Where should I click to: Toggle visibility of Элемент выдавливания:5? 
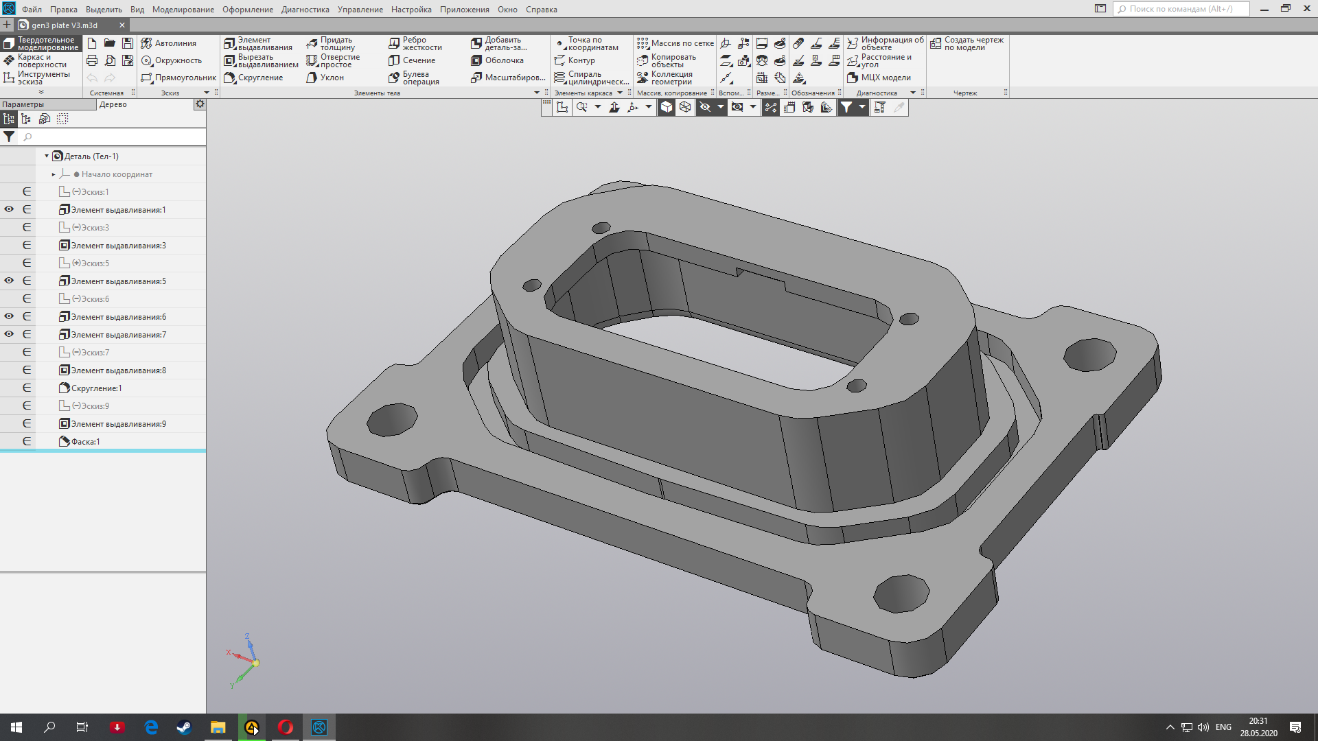click(9, 281)
